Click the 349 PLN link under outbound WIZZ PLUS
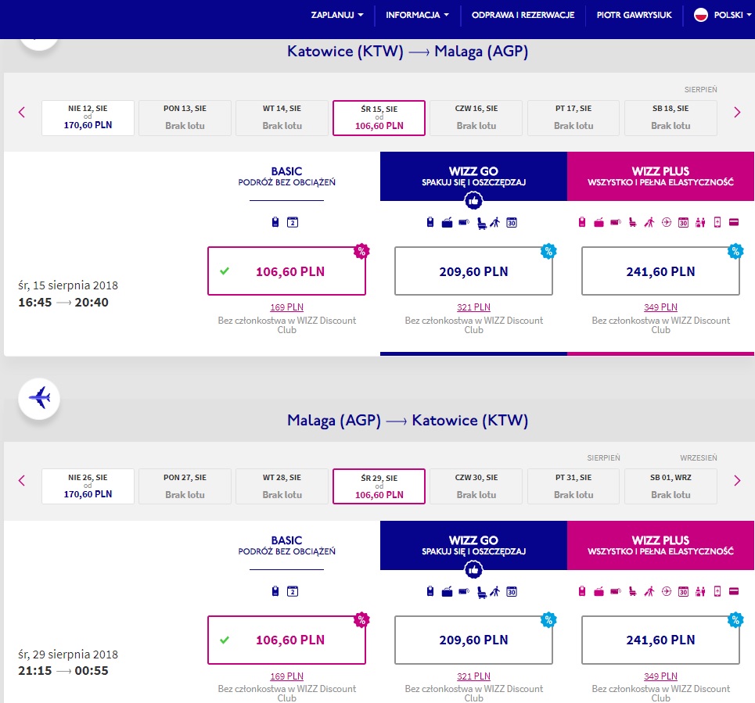755x703 pixels. pyautogui.click(x=660, y=307)
